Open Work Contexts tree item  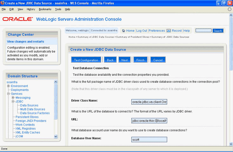tap(25, 125)
